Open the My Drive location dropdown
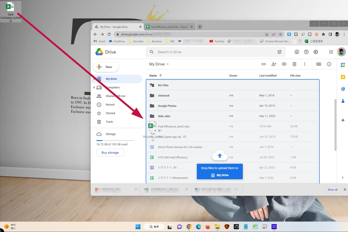 tap(159, 64)
